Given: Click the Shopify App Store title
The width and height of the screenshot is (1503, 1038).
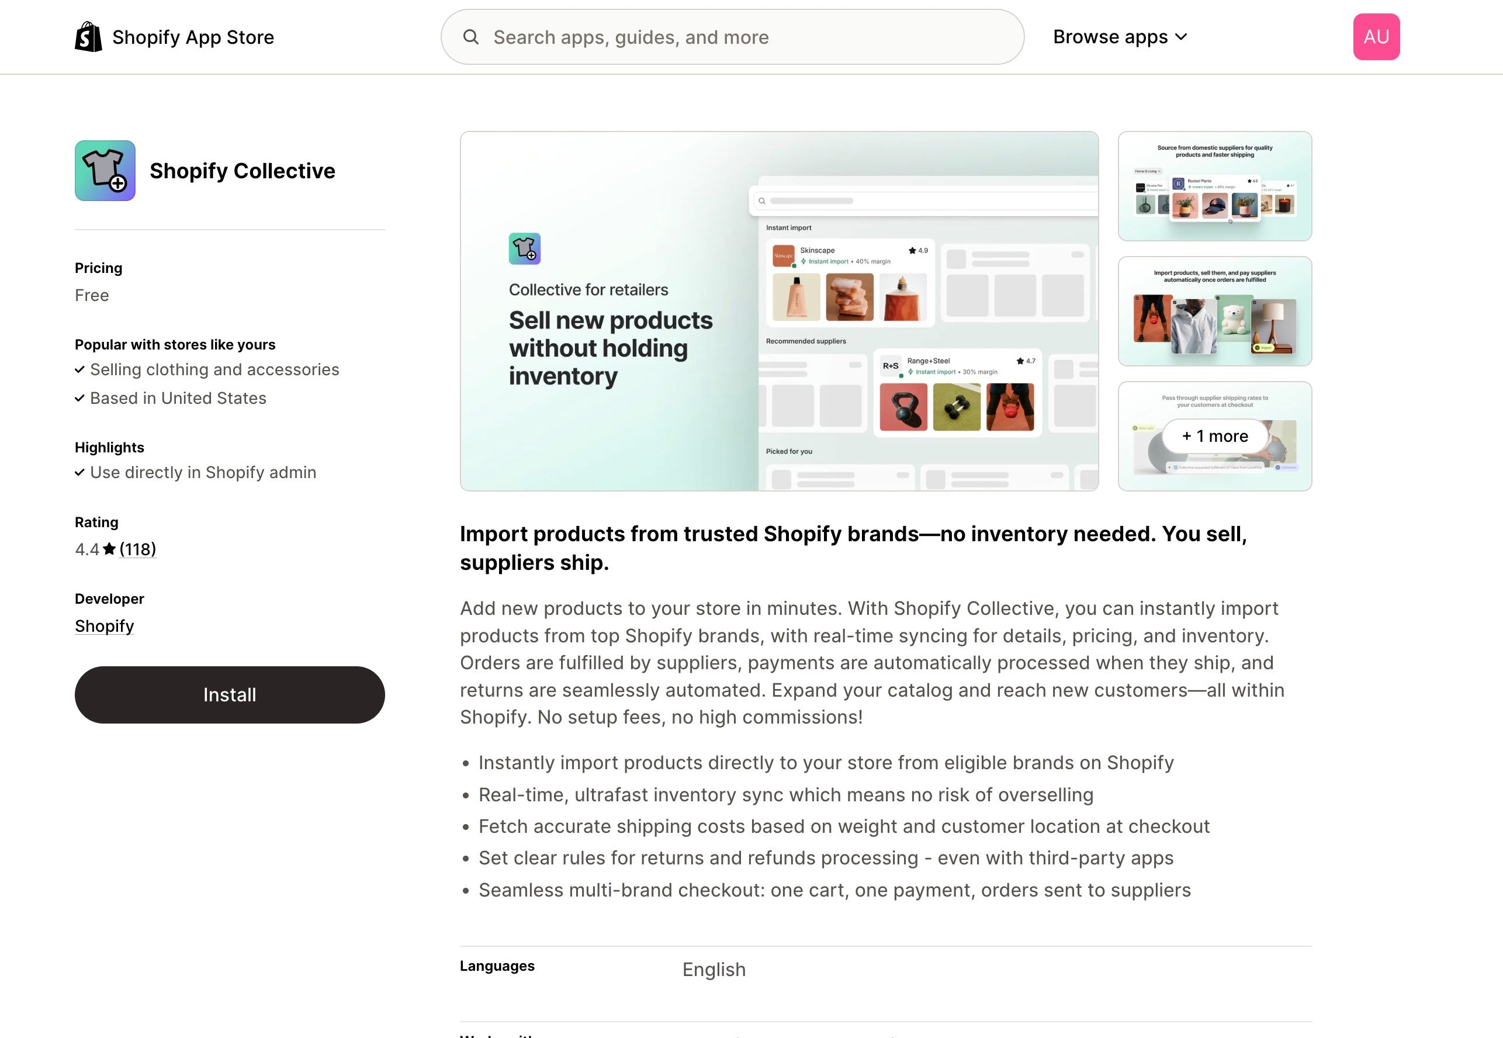Looking at the screenshot, I should [193, 37].
